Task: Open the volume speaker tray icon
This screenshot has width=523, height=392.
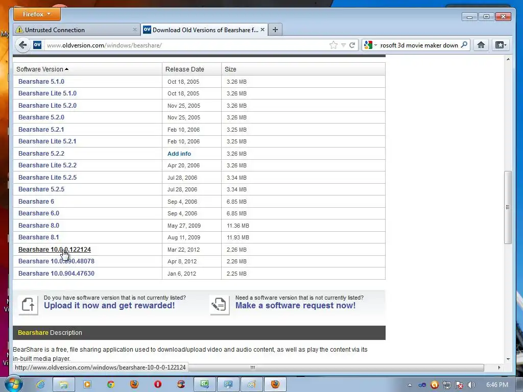Action: (x=471, y=385)
